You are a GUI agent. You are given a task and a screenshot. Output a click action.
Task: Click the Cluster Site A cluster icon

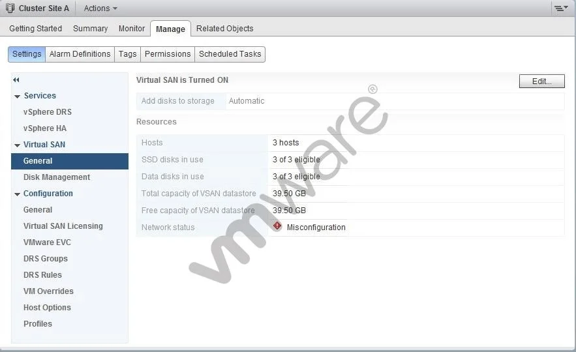[x=10, y=8]
